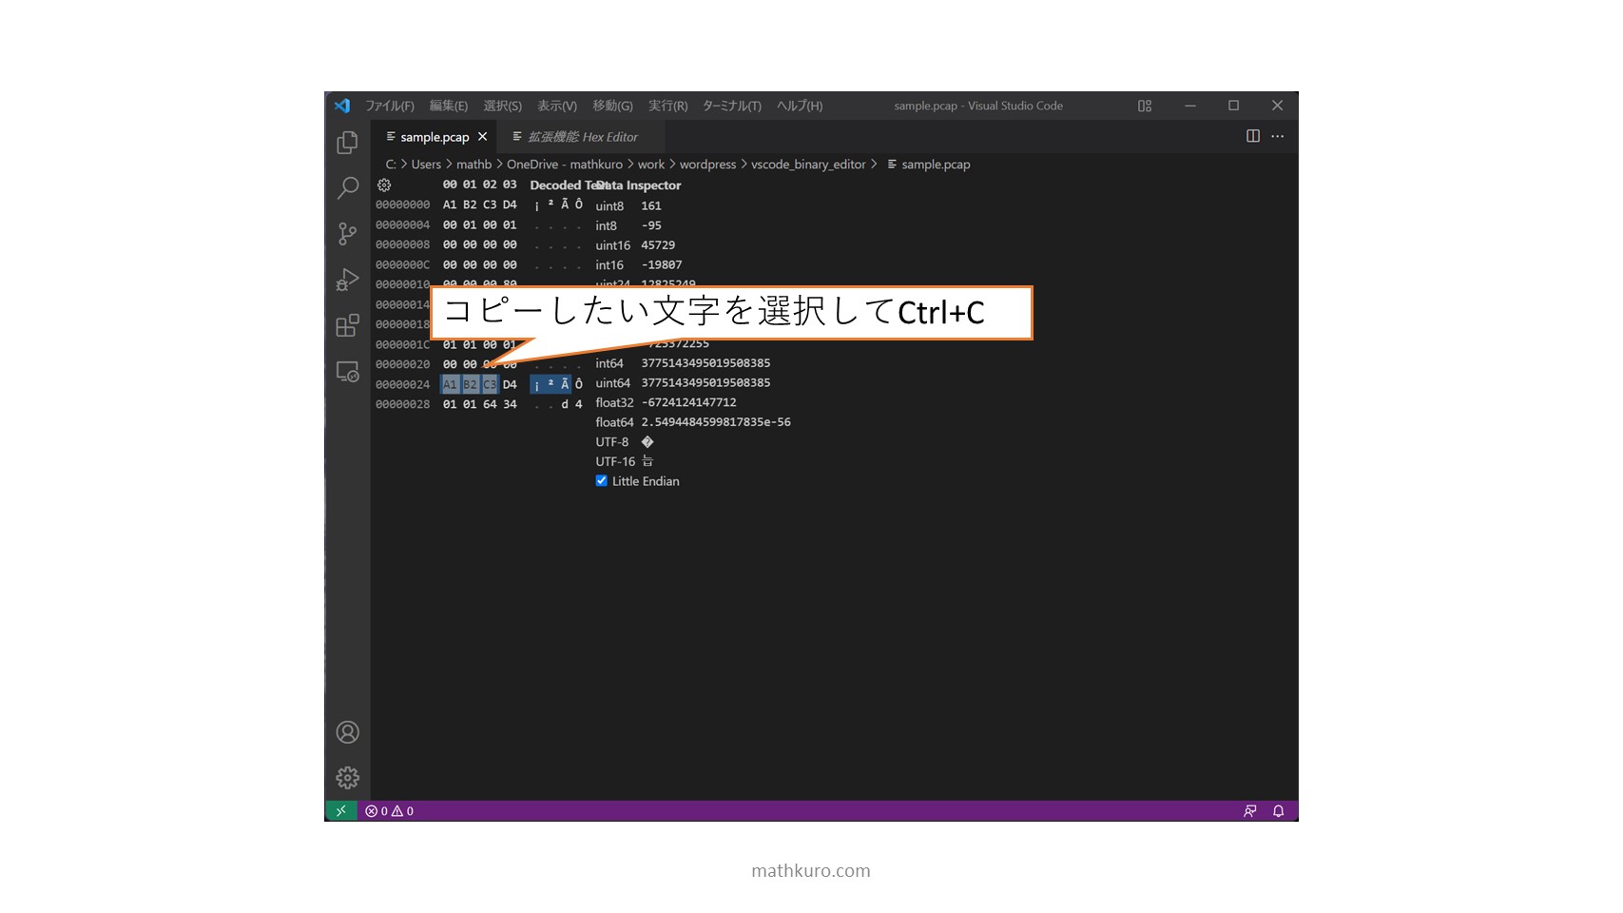Viewport: 1623px width, 913px height.
Task: Open the ターミナル(T) menu
Action: tap(732, 106)
